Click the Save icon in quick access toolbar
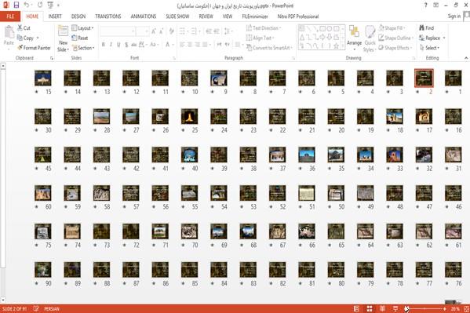The height and width of the screenshot is (313, 470). point(16,5)
